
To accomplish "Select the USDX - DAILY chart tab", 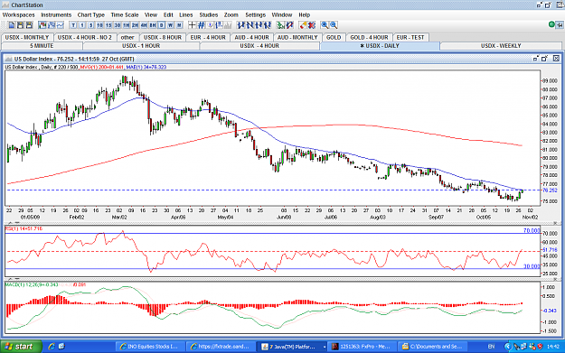I will click(x=380, y=46).
